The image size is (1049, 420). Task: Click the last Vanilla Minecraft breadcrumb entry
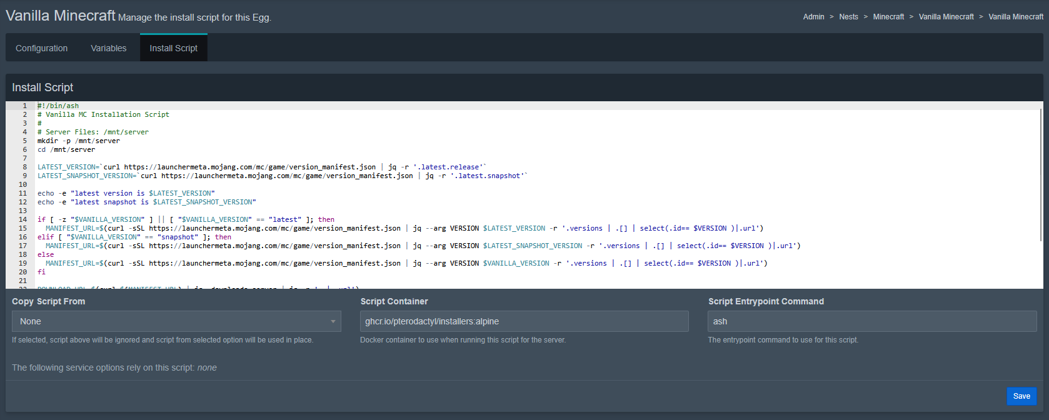tap(1016, 17)
